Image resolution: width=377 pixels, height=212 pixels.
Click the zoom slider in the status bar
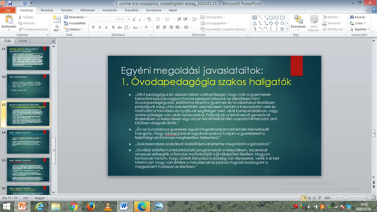pyautogui.click(x=345, y=198)
